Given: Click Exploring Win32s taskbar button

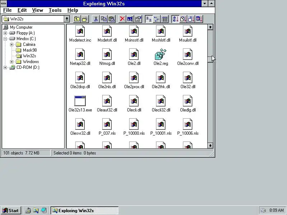Looking at the screenshot, I should 84,210.
